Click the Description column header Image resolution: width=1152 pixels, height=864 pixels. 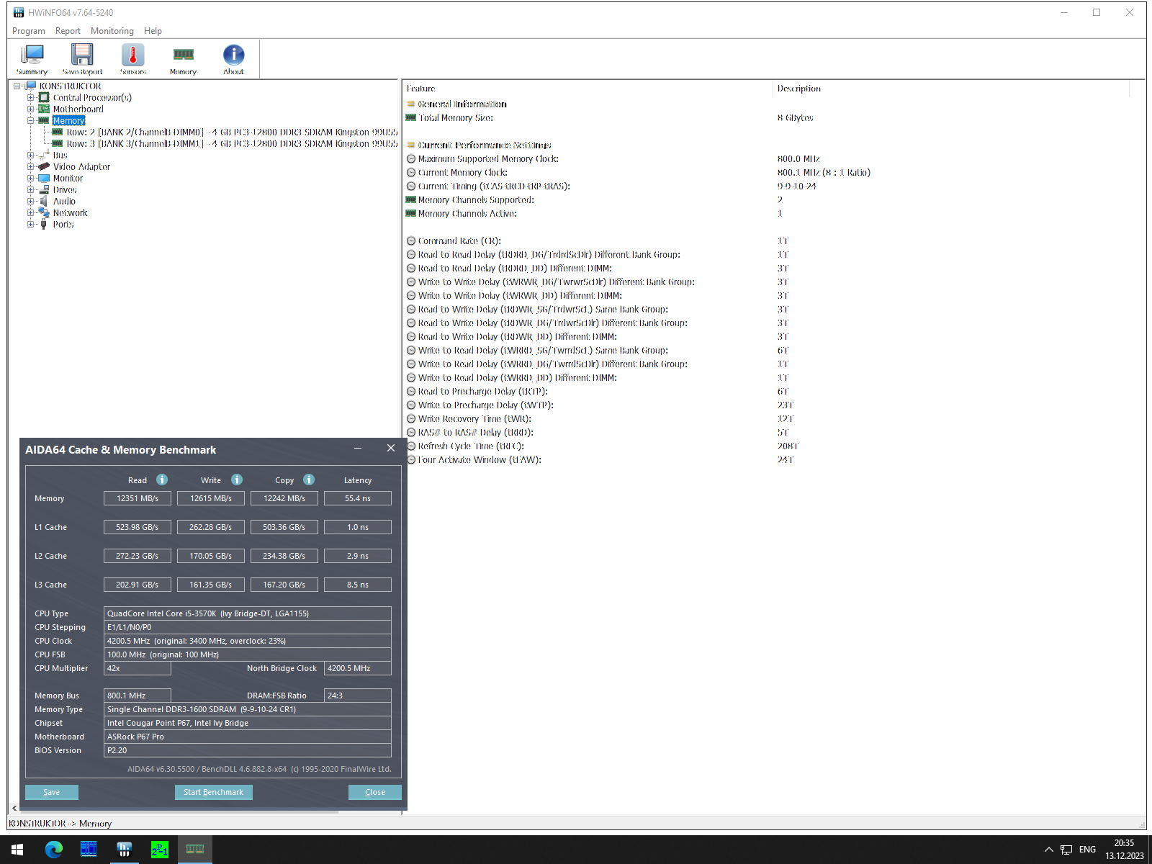click(x=952, y=89)
